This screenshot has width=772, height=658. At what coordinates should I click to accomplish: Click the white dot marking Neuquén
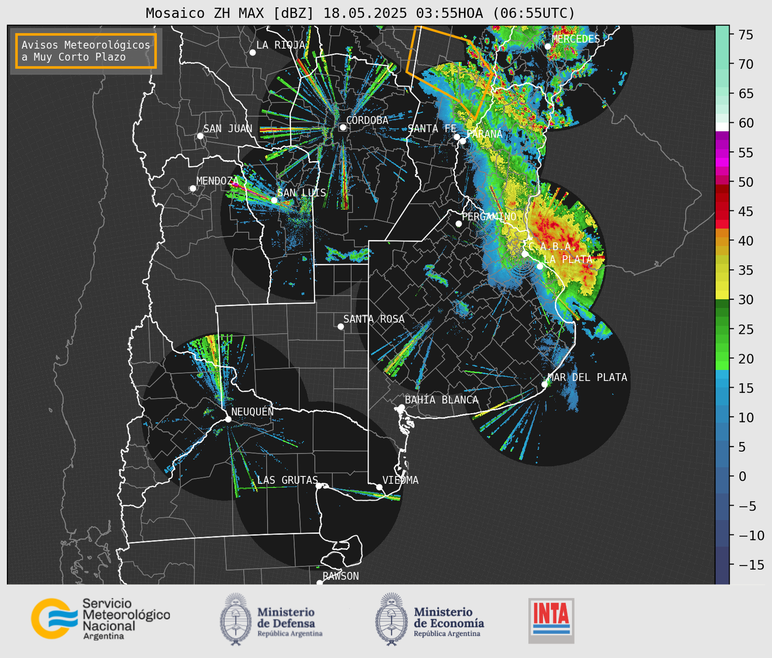click(228, 419)
